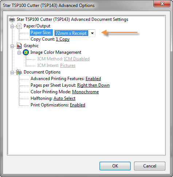Click the Document Options printer icon
Viewport: 173px width, 177px height.
coord(19,72)
